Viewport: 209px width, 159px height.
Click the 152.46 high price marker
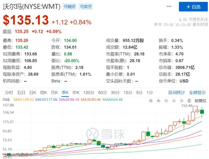click(187, 106)
